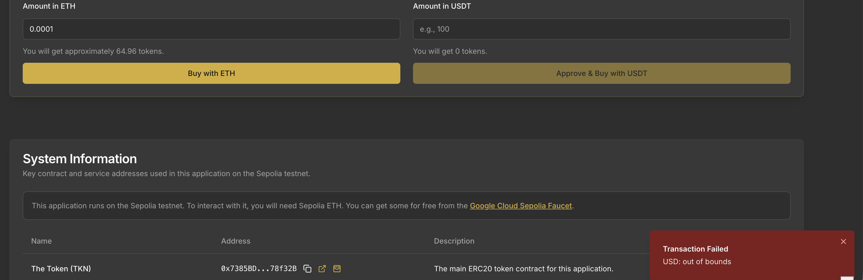Image resolution: width=863 pixels, height=280 pixels.
Task: Dismiss the Transaction Failed notification
Action: click(843, 242)
